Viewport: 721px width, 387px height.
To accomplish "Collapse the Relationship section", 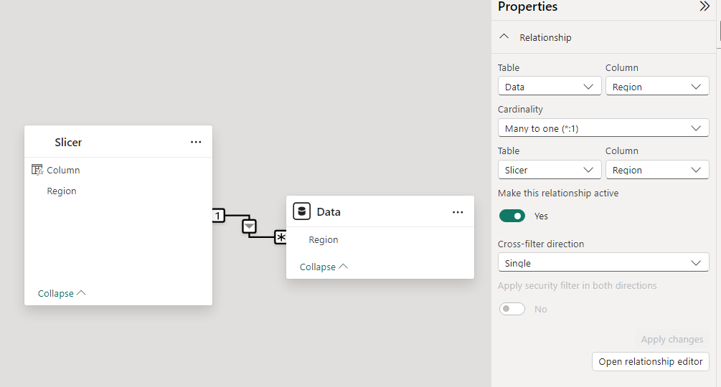I will tap(504, 37).
